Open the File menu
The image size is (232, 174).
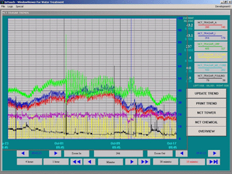pyautogui.click(x=3, y=6)
